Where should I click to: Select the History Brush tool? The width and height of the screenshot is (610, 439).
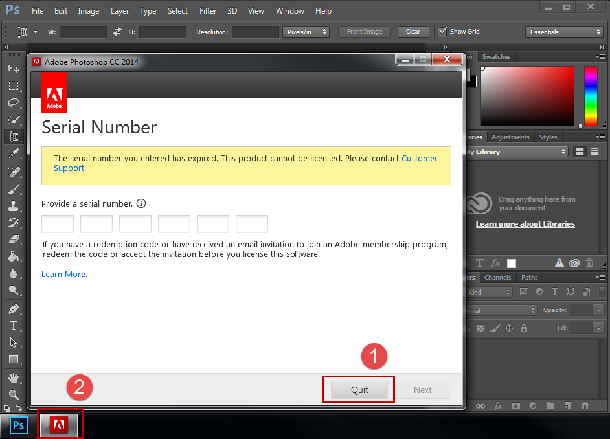coord(14,223)
